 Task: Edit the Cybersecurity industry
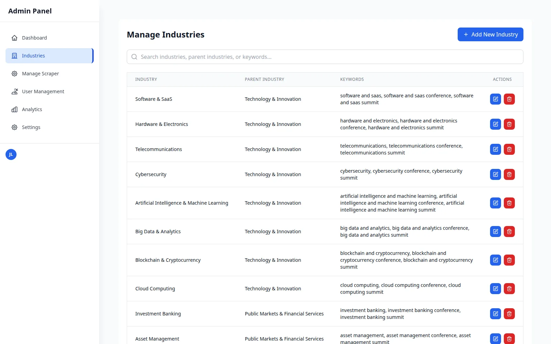pyautogui.click(x=495, y=174)
